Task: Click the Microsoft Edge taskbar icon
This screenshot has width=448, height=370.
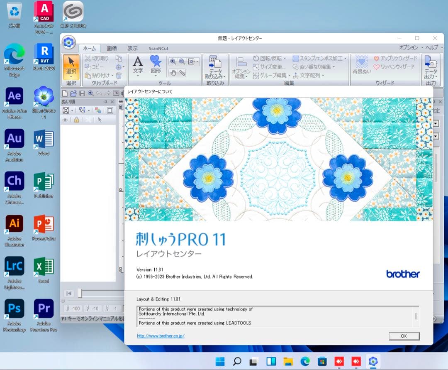Action: pos(306,361)
